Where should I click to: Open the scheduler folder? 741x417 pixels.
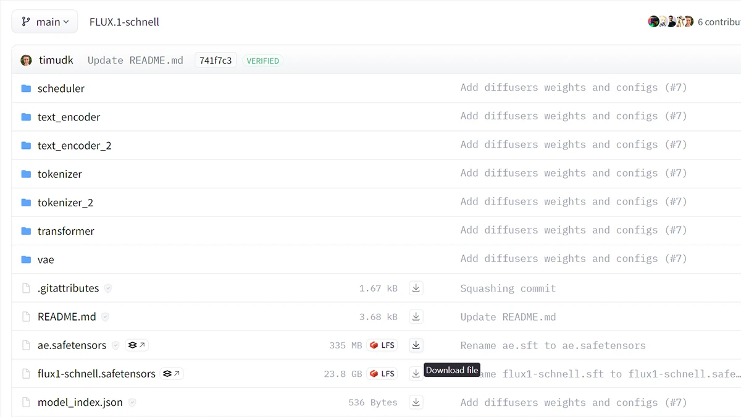61,88
